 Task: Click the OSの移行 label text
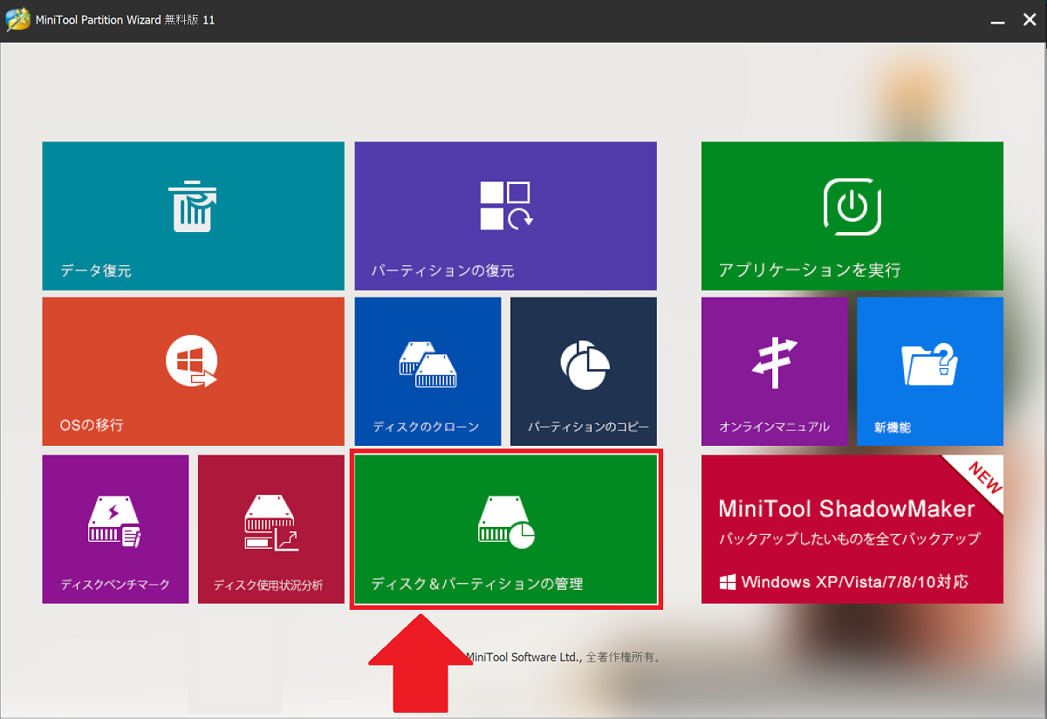pyautogui.click(x=92, y=426)
